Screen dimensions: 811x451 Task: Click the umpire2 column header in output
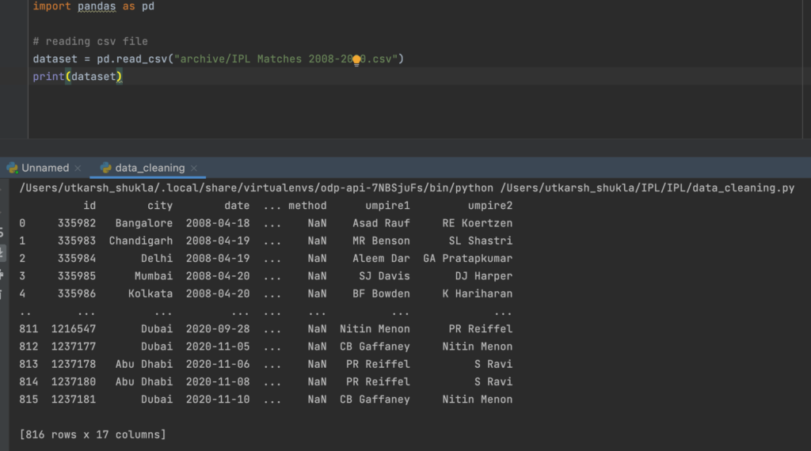coord(489,206)
